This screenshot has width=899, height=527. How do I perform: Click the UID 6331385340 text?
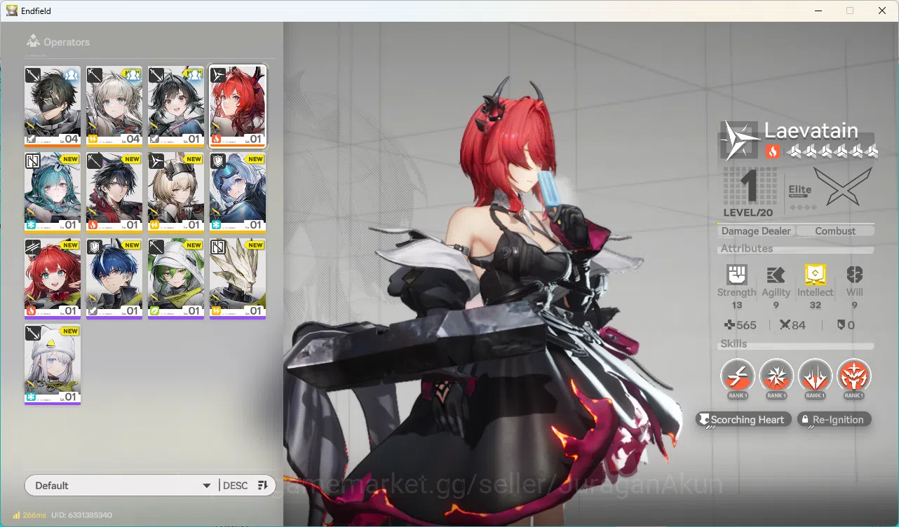click(81, 515)
